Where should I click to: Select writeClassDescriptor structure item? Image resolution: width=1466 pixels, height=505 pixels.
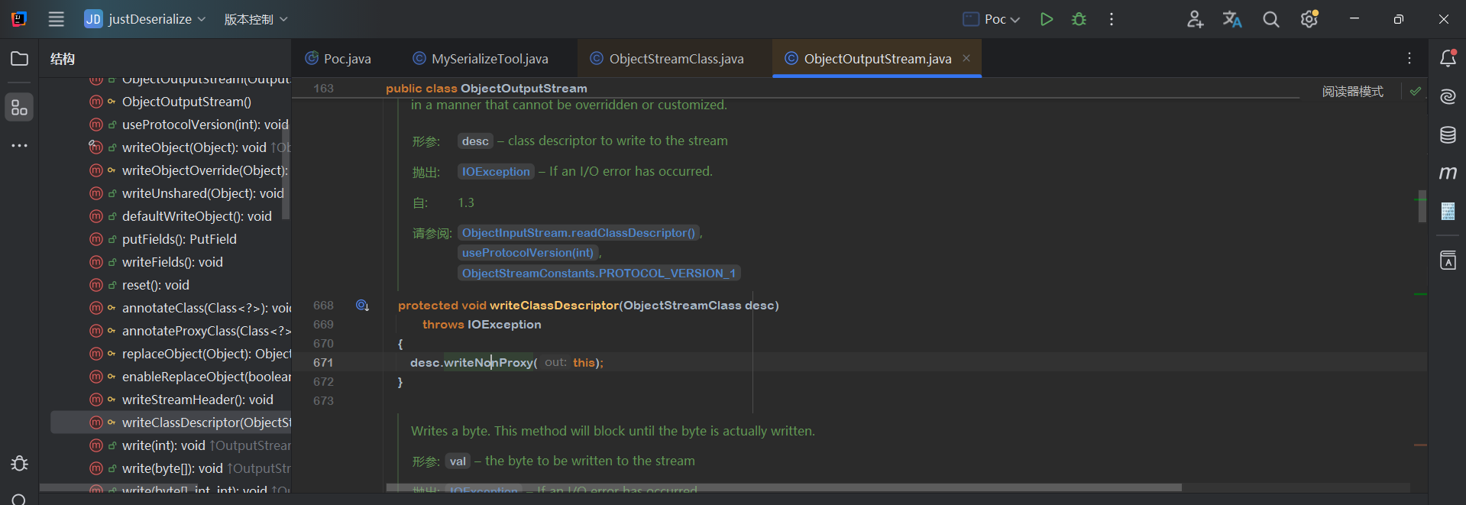point(170,422)
